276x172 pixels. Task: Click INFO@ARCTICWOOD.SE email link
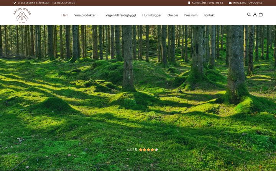248,3
